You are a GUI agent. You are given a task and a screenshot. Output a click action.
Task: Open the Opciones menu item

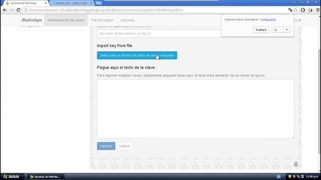127,20
